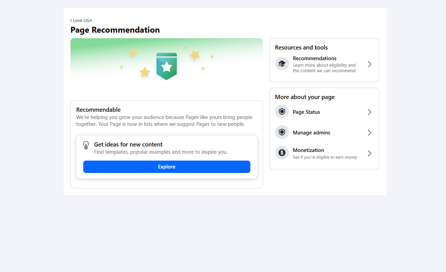Click the 'Get ideas for new content' heading
446x272 pixels.
(x=128, y=144)
